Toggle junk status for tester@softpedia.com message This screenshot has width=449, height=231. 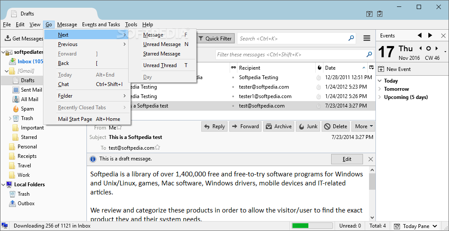click(x=318, y=87)
